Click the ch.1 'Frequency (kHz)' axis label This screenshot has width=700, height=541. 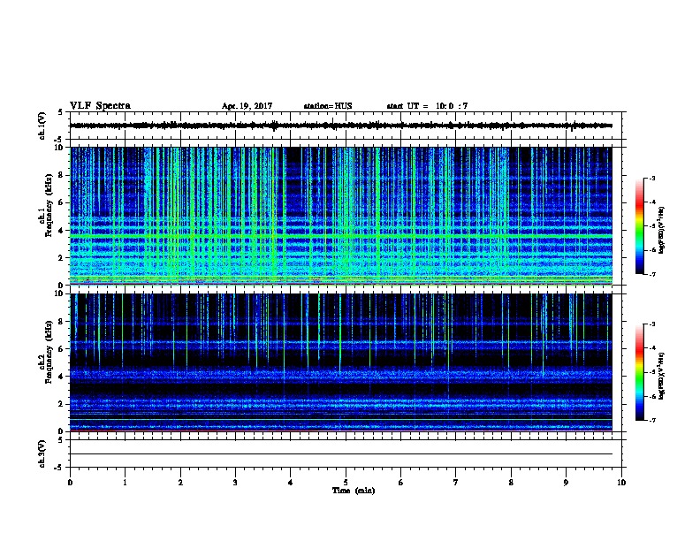tap(49, 205)
